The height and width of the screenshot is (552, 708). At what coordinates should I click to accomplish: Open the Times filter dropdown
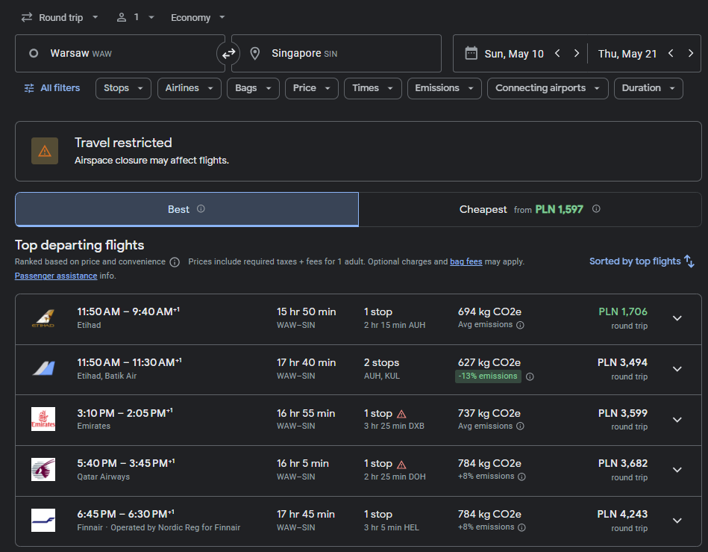coord(372,88)
